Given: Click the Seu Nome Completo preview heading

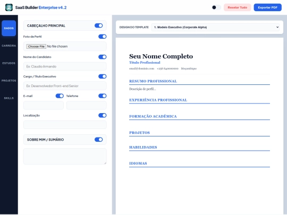Looking at the screenshot, I should [161, 56].
